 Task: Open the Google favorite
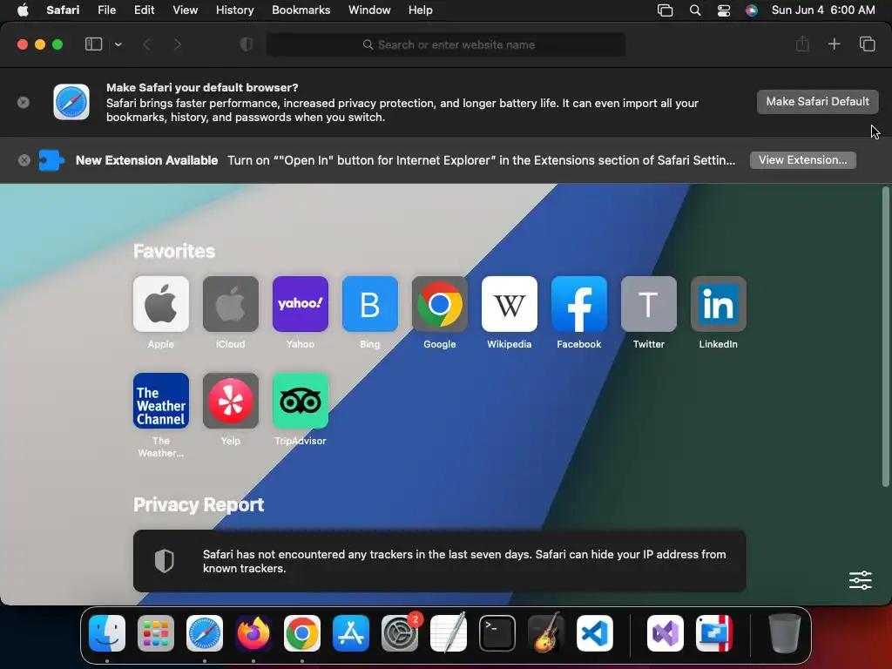(x=440, y=304)
